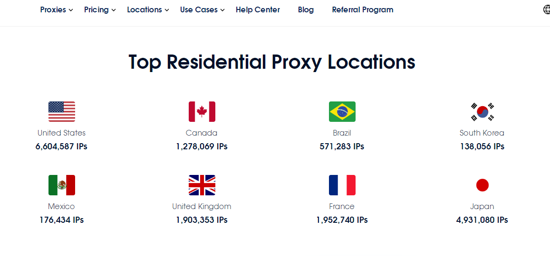The image size is (550, 256).
Task: Open the United Kingdom flag icon
Action: click(202, 185)
